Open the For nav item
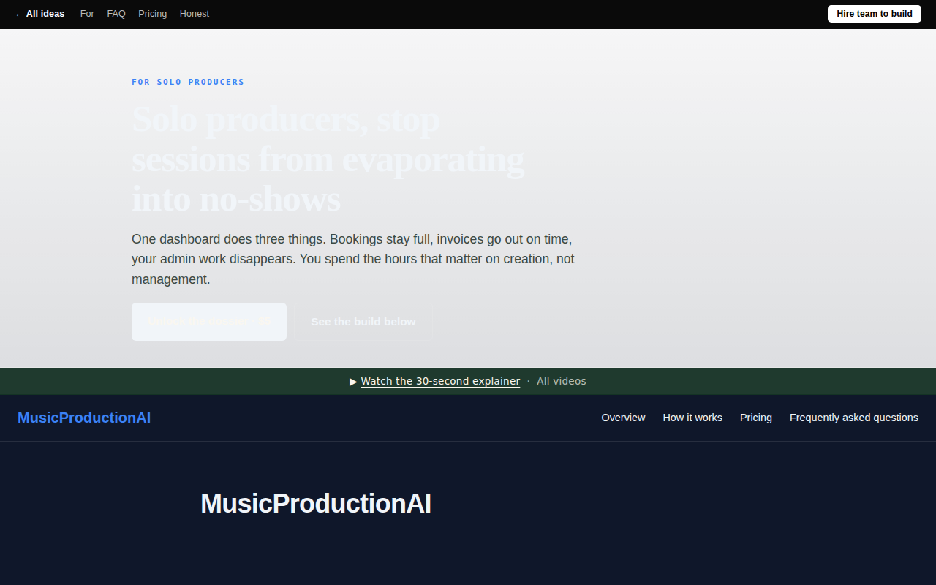This screenshot has width=936, height=585. click(x=87, y=14)
